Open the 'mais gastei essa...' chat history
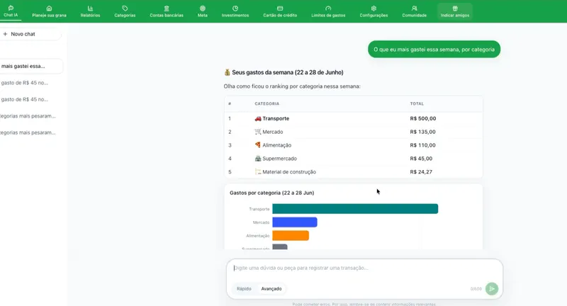567x306 pixels. coord(30,66)
